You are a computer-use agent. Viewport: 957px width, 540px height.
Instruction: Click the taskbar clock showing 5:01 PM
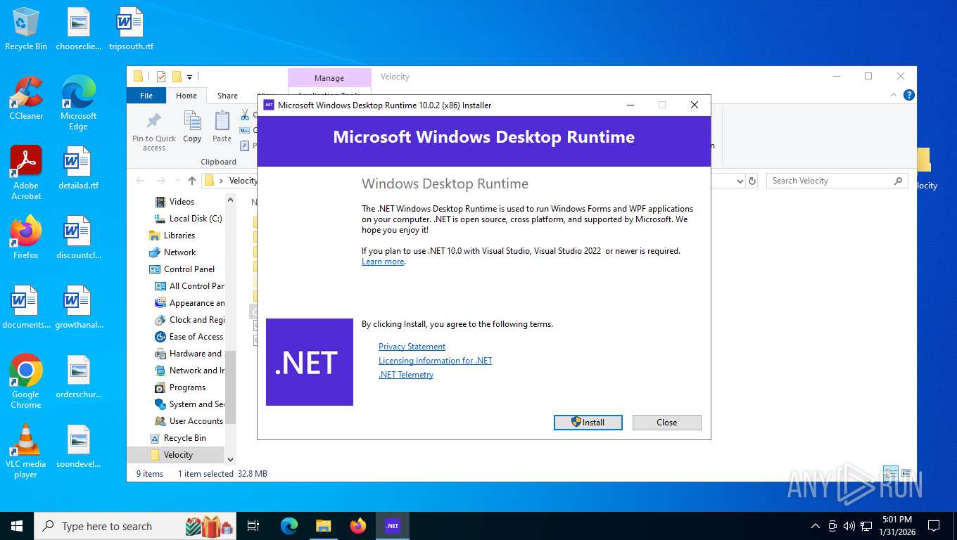coord(896,526)
